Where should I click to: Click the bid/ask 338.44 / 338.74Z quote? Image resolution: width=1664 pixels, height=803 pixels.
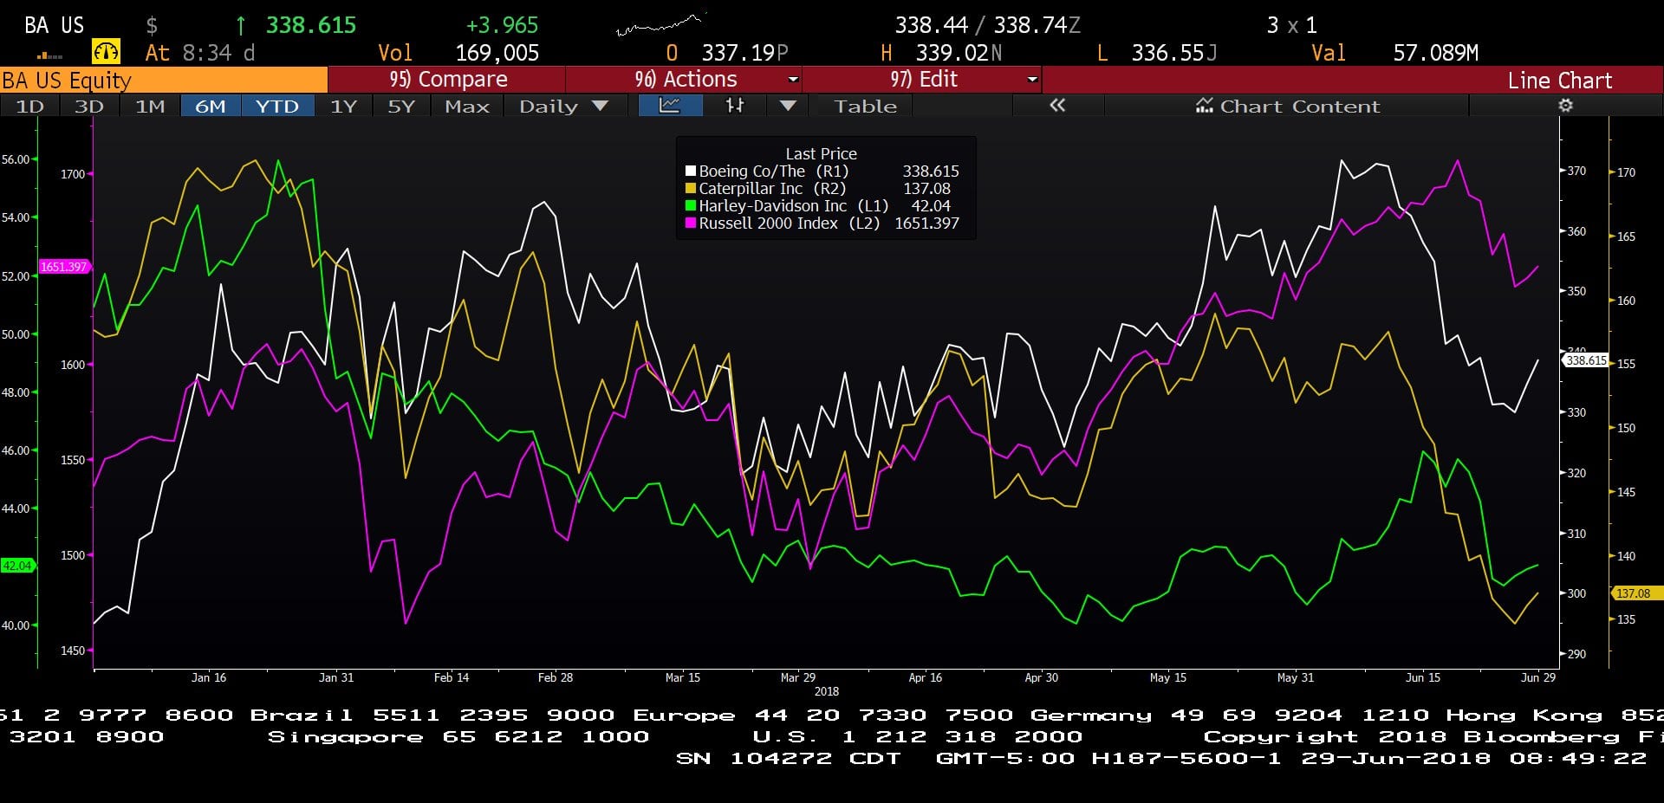[987, 25]
